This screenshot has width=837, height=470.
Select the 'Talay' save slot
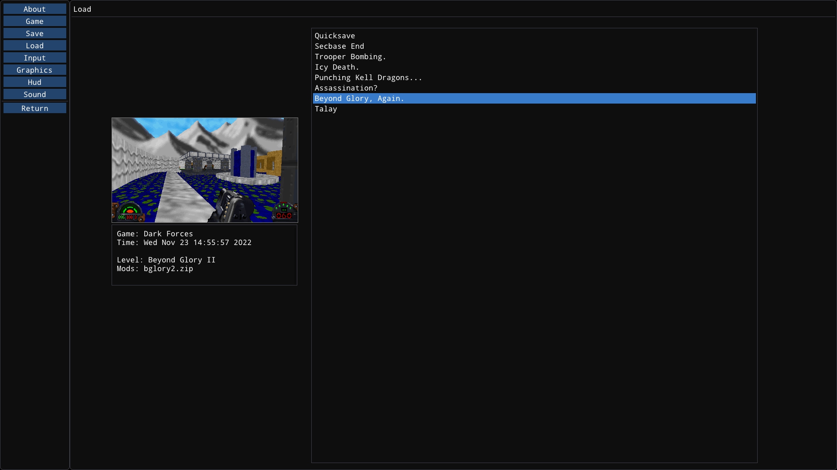(326, 108)
